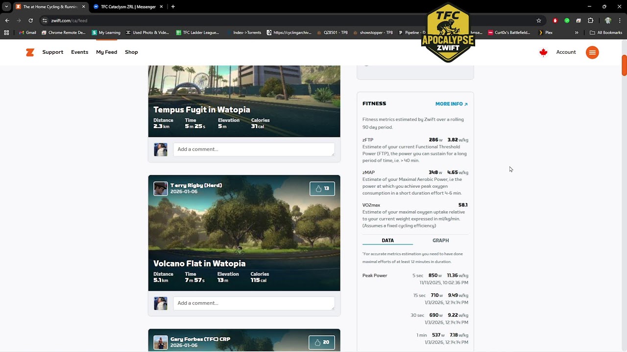Click the red extension icon in toolbar
The height and width of the screenshot is (352, 627).
click(555, 21)
